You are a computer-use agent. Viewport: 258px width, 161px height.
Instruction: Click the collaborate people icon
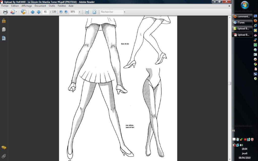(x=13, y=12)
